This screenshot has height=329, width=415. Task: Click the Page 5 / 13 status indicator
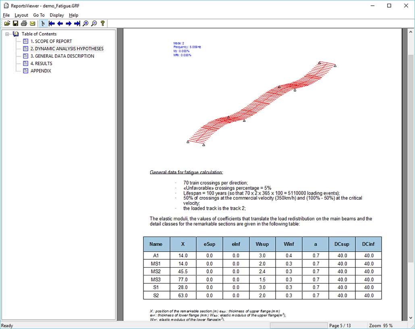pyautogui.click(x=340, y=325)
